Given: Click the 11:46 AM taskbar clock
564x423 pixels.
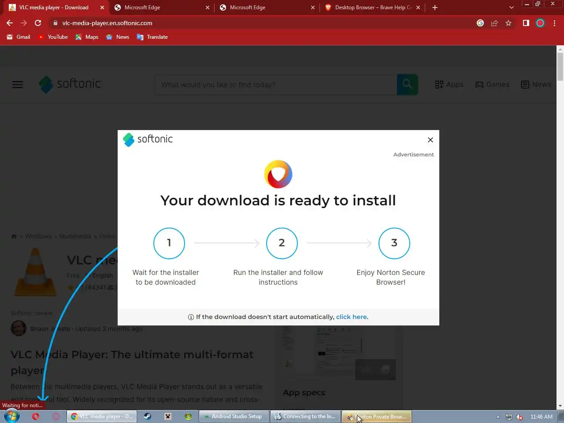Looking at the screenshot, I should pos(542,417).
